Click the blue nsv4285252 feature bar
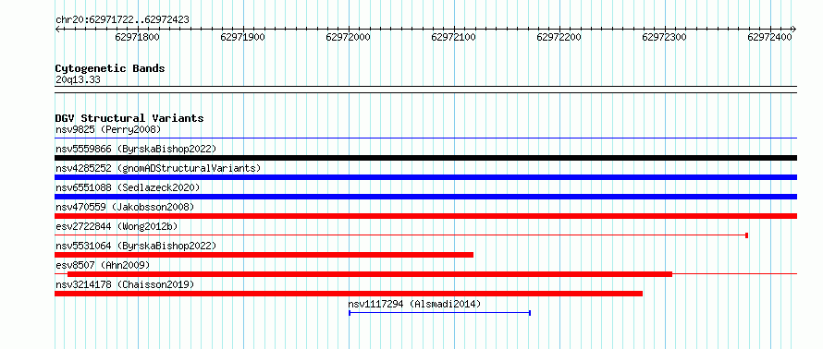Screen dimensions: 823x349 (x=425, y=177)
